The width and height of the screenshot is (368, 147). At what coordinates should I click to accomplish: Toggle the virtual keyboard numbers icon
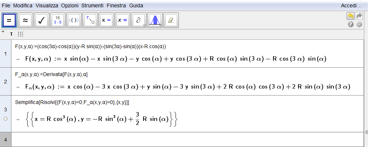click(21, 34)
